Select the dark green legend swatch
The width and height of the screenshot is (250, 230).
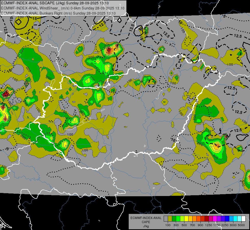[x=174, y=219]
